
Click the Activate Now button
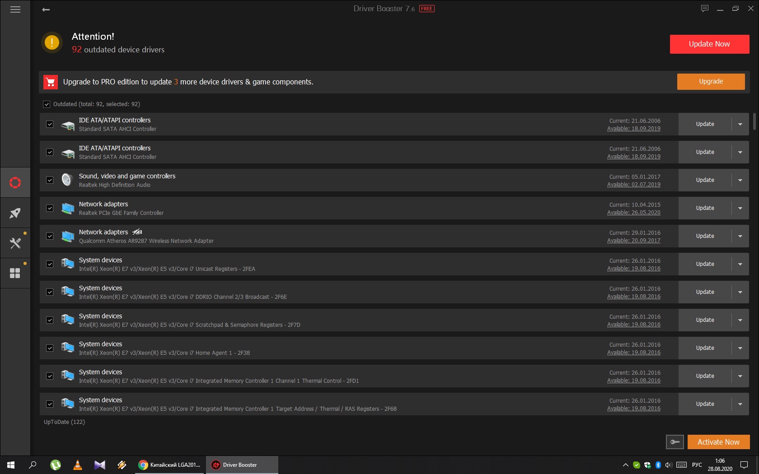718,442
